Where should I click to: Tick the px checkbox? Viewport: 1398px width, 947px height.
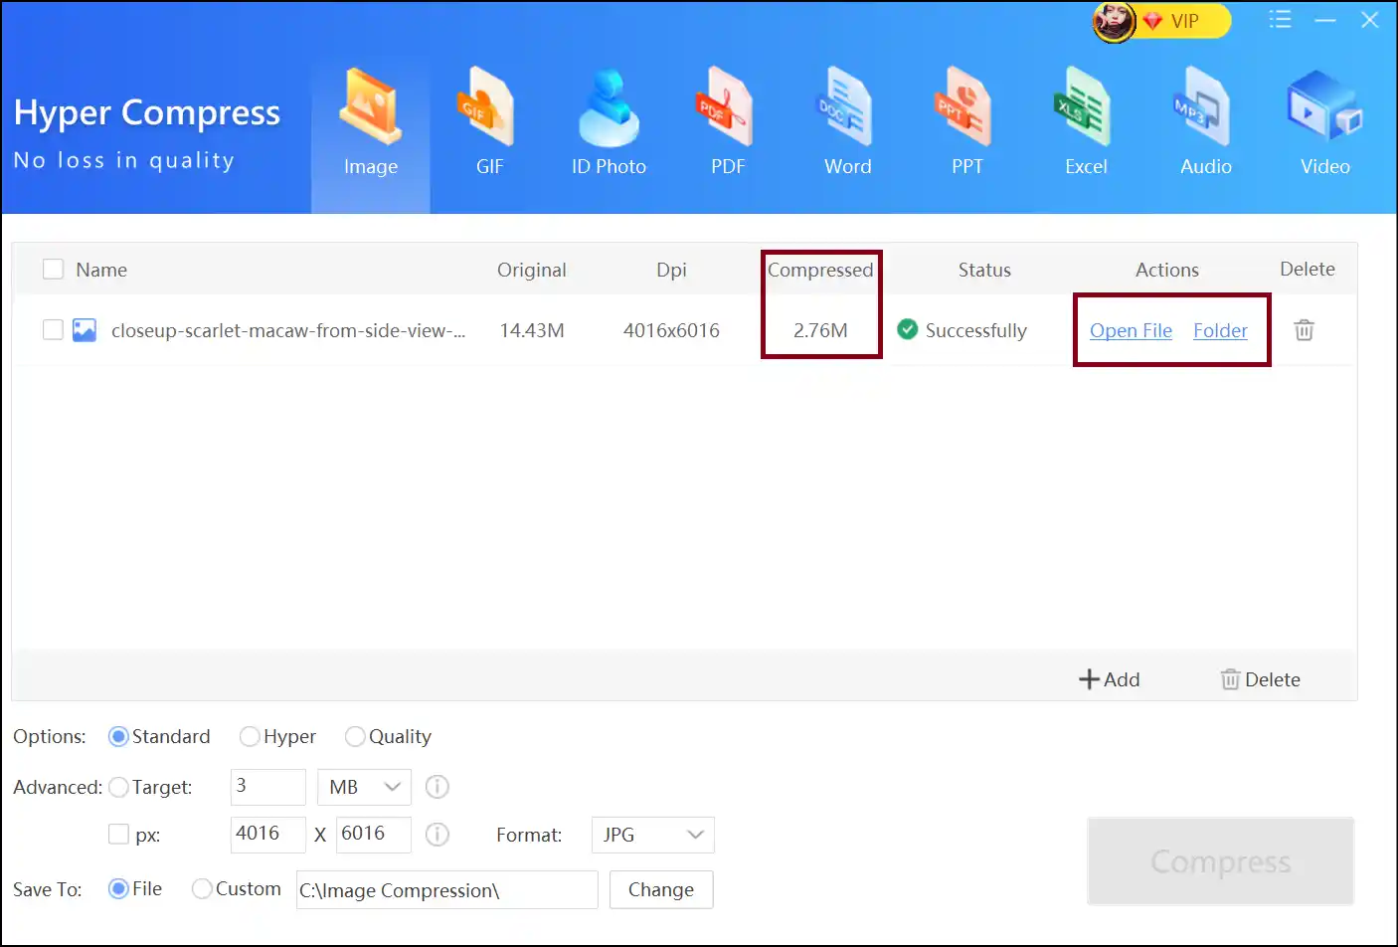118,835
